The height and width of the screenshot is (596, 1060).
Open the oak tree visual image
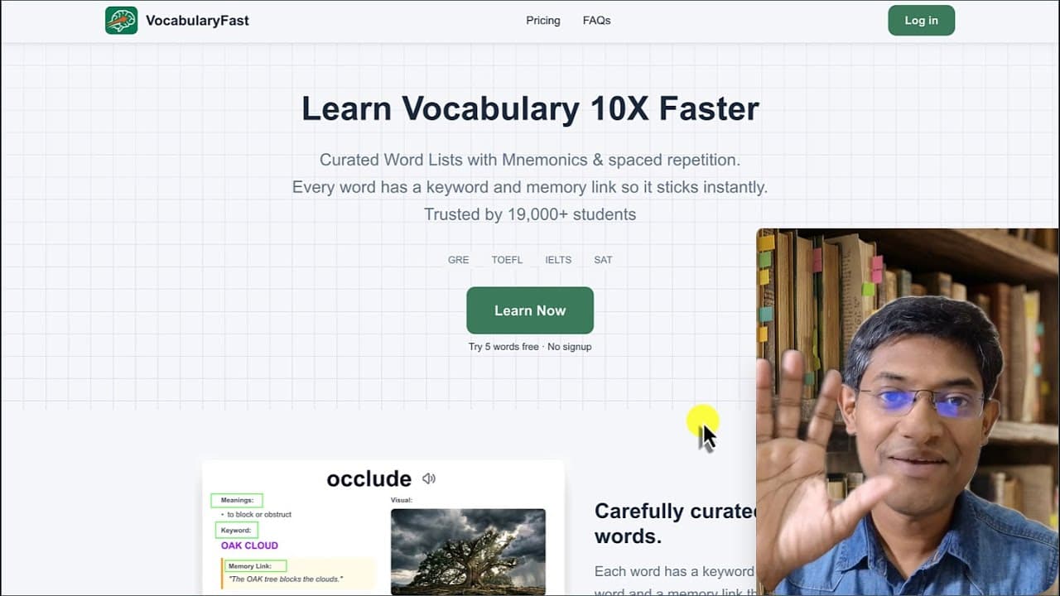(468, 550)
